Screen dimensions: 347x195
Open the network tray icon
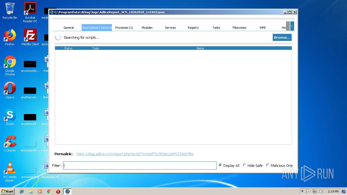pyautogui.click(x=315, y=191)
